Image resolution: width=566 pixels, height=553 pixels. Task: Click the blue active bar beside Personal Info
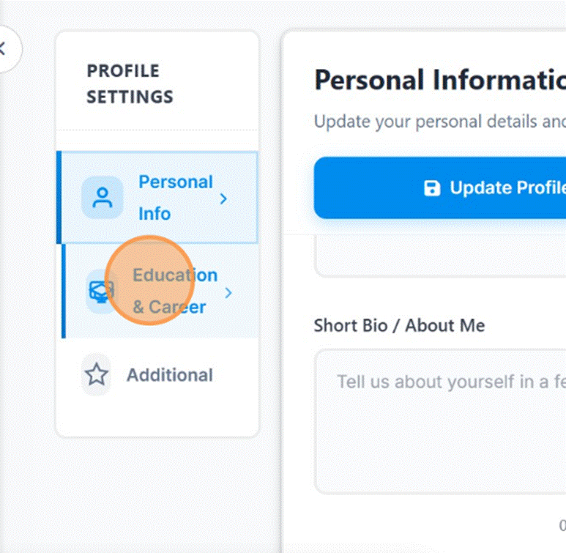(x=58, y=198)
